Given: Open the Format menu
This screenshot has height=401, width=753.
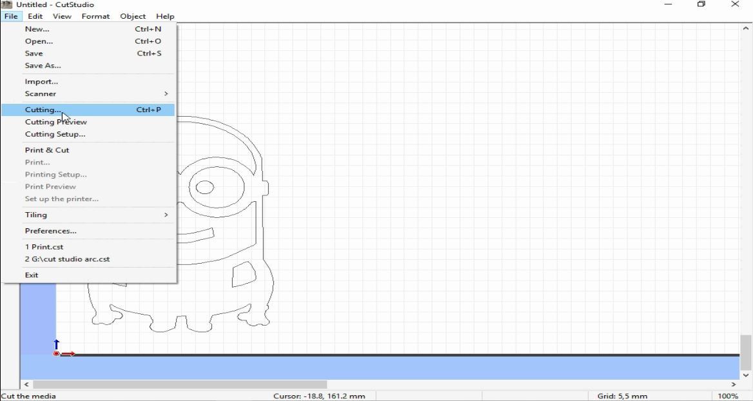Looking at the screenshot, I should [x=95, y=16].
